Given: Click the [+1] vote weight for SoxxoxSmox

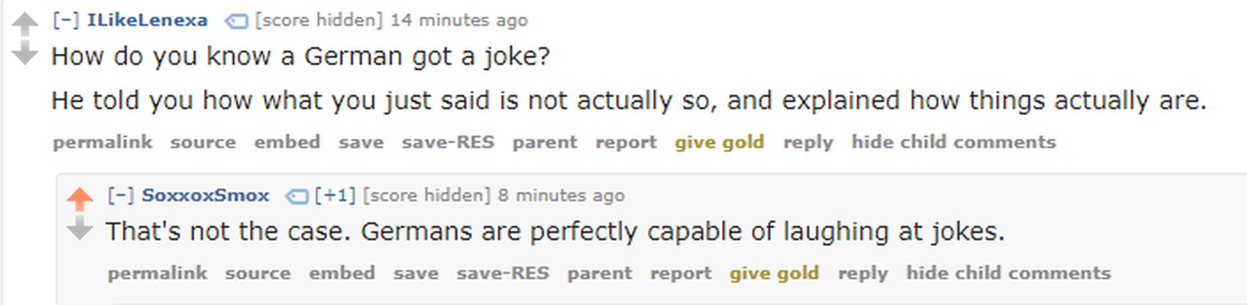Looking at the screenshot, I should coord(335,196).
